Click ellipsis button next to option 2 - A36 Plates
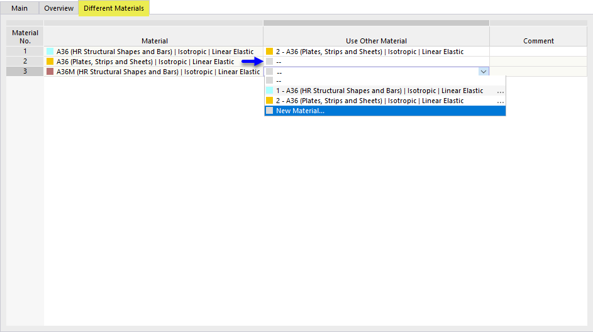 pyautogui.click(x=501, y=101)
